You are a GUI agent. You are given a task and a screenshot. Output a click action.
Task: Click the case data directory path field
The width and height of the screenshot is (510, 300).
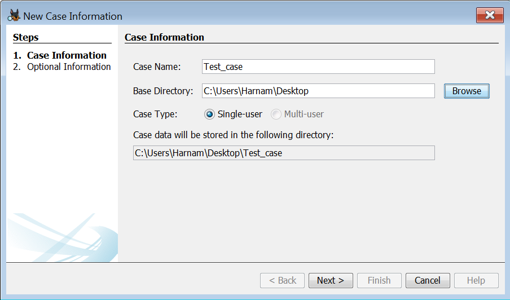(x=284, y=153)
